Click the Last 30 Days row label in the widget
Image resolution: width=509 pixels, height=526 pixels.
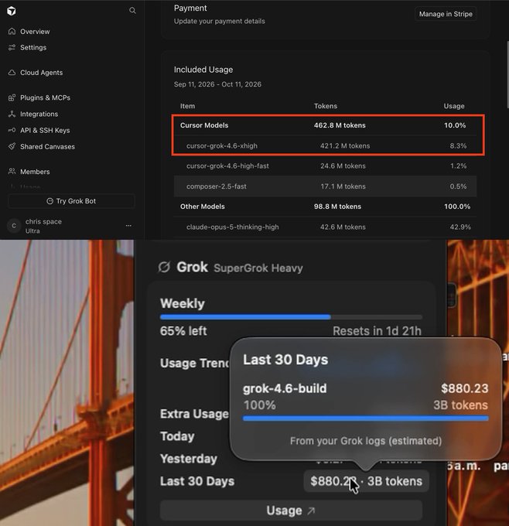tap(197, 481)
